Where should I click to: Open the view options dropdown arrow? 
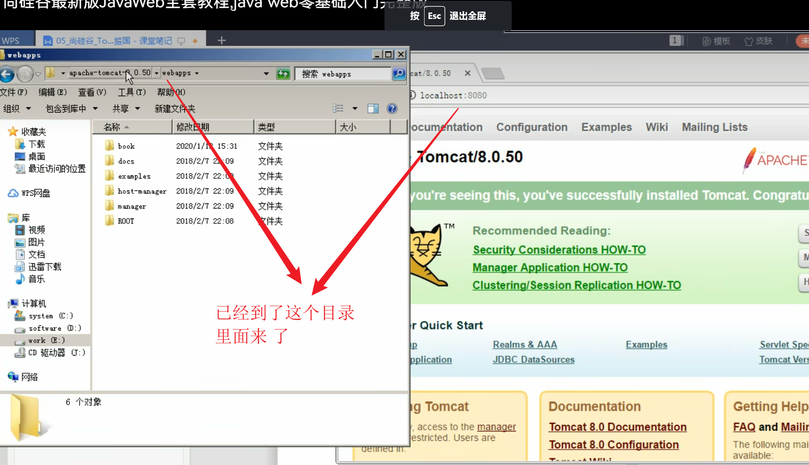pyautogui.click(x=355, y=109)
